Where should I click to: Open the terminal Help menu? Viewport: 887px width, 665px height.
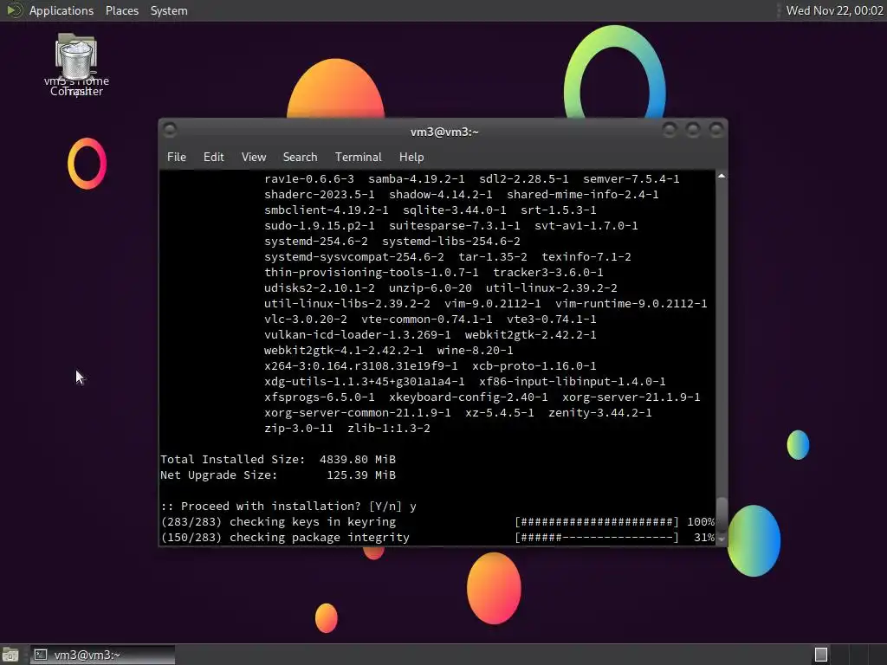click(x=411, y=158)
